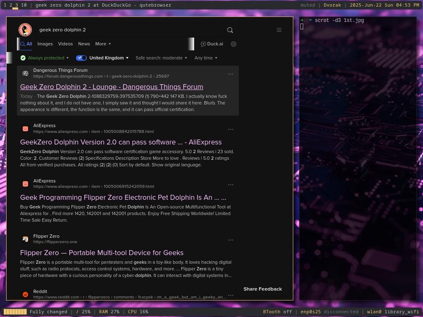423x317 pixels.
Task: Toggle the United Kingdom region switch
Action: point(81,58)
